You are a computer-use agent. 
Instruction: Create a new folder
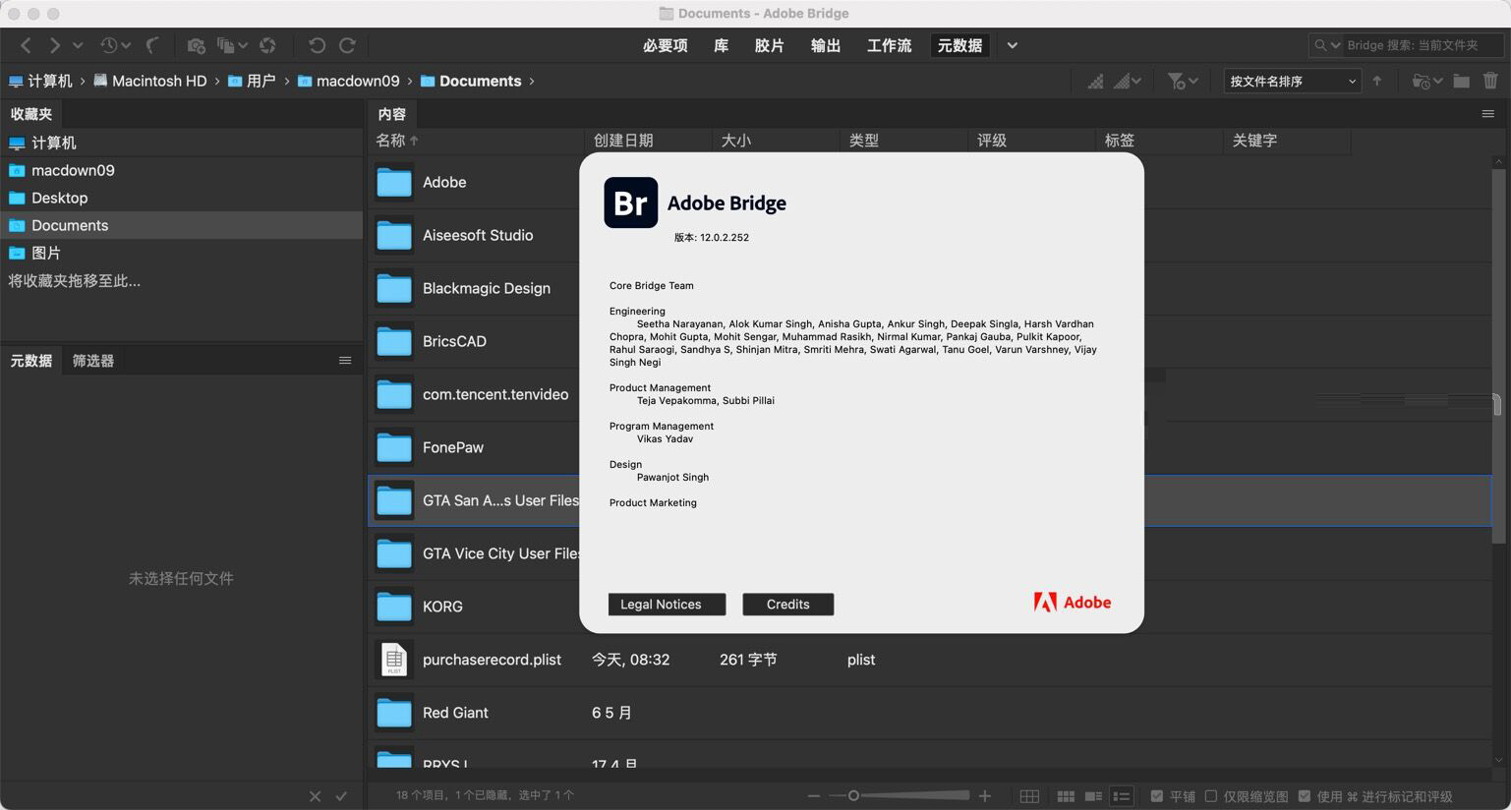point(1462,81)
